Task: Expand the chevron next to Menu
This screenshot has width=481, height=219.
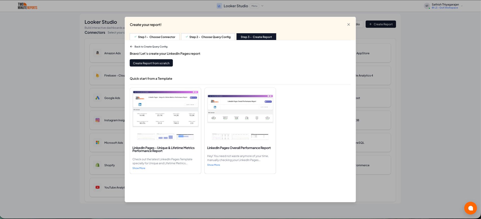Action: [x=262, y=6]
